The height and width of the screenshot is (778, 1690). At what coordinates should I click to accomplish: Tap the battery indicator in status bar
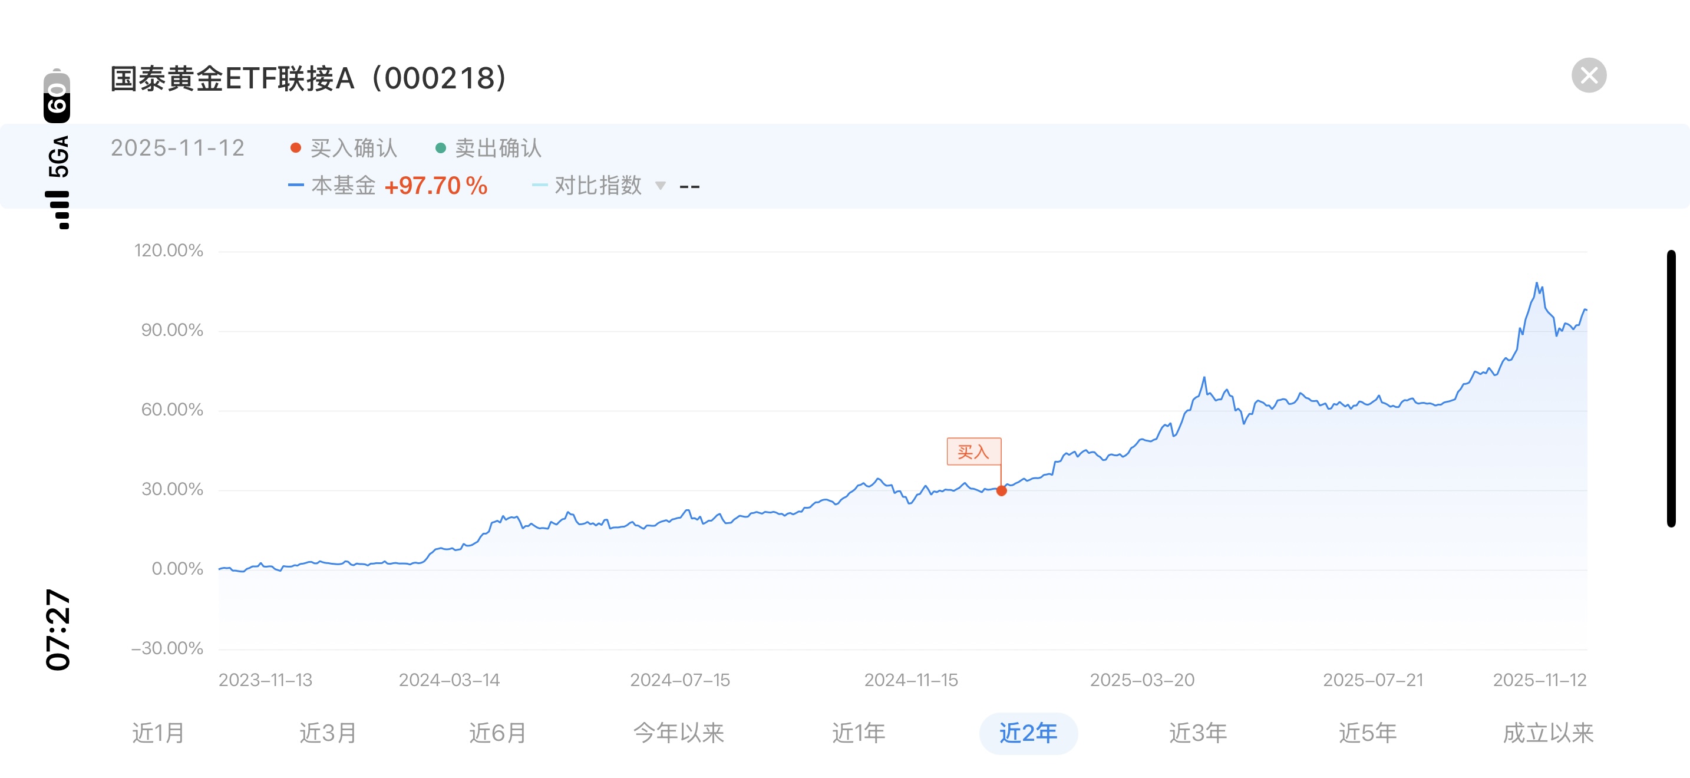pos(57,97)
